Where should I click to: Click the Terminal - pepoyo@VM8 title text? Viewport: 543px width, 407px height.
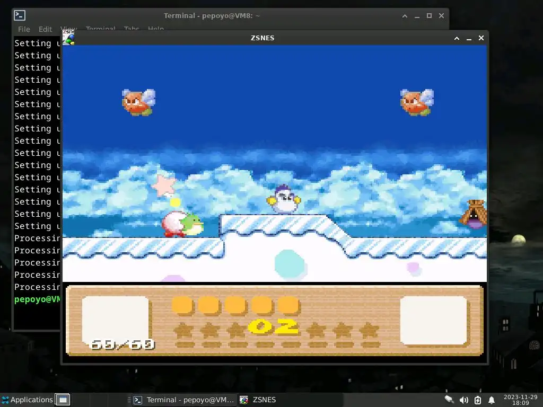coord(212,15)
